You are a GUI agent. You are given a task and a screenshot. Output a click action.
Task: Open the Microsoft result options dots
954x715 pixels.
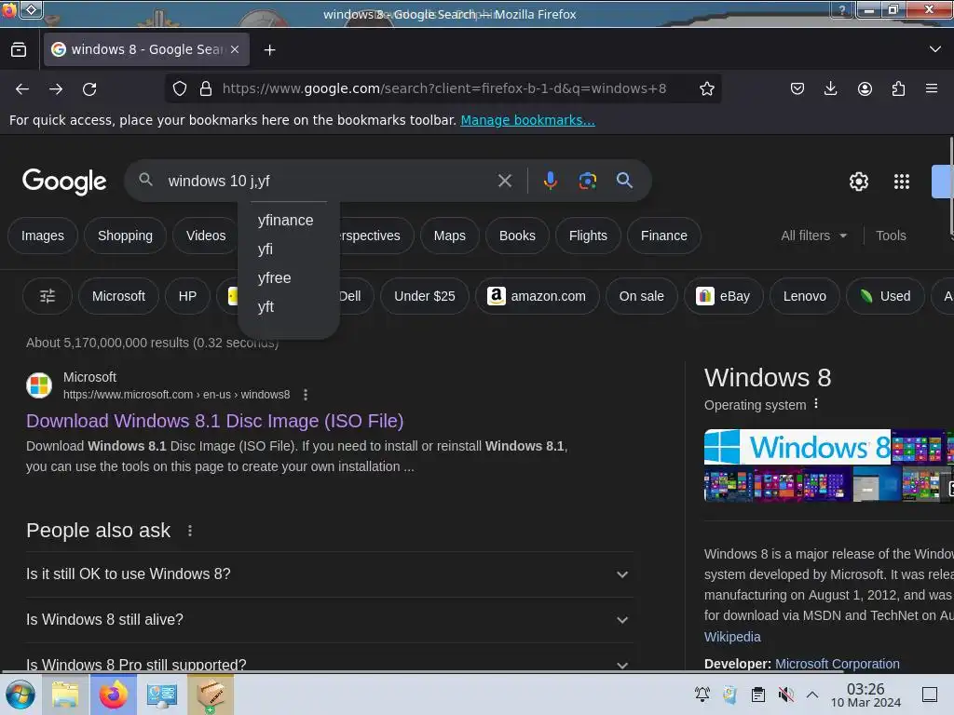306,395
